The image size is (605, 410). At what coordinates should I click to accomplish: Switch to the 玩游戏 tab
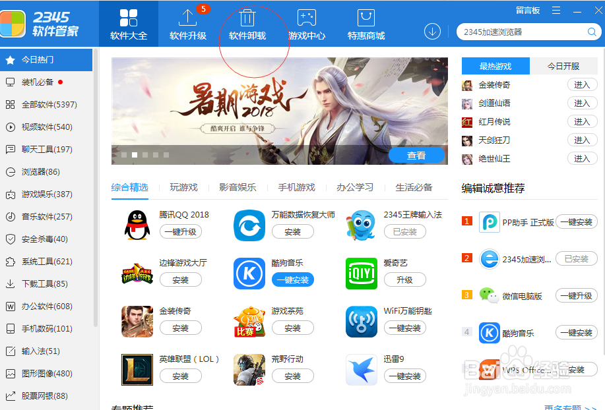183,187
